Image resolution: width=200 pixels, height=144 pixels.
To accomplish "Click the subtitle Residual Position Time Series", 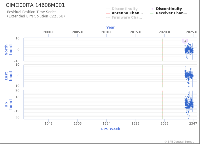I will coord(32,12).
